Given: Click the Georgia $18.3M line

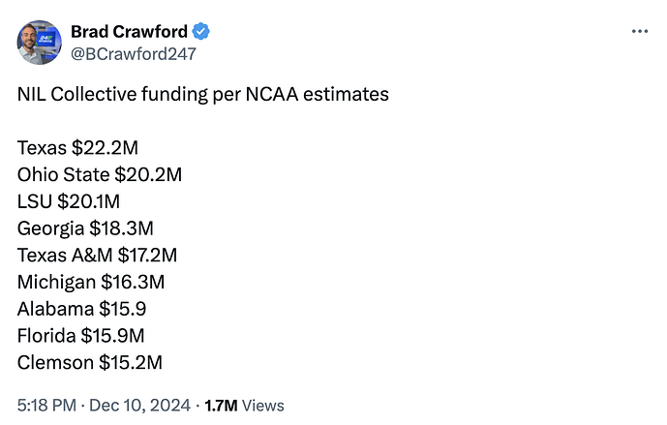Looking at the screenshot, I should pyautogui.click(x=85, y=228).
